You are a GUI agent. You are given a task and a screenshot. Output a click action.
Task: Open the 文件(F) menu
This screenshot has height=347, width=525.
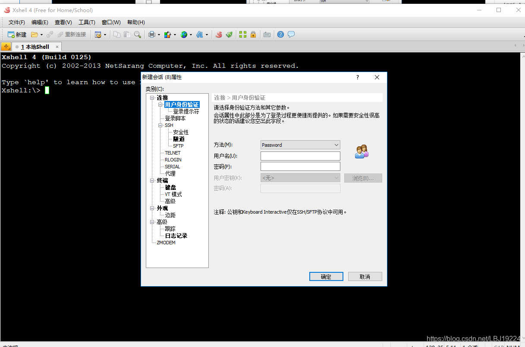[x=17, y=22]
